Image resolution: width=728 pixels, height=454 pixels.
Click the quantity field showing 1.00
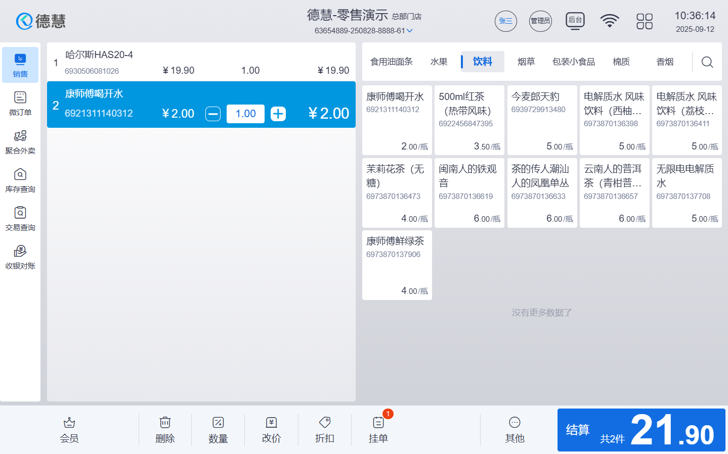point(245,114)
